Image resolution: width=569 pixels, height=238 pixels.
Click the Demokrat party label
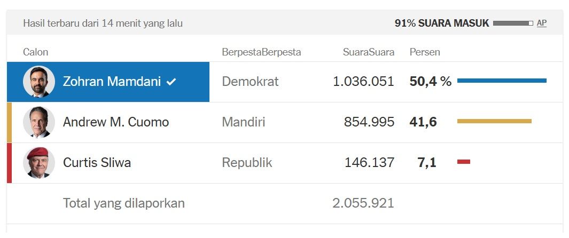tap(250, 82)
